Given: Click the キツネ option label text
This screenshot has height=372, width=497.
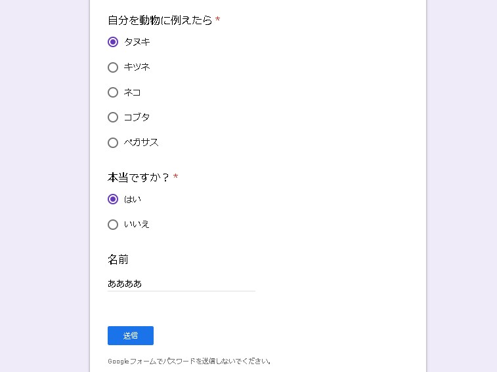Looking at the screenshot, I should 137,67.
